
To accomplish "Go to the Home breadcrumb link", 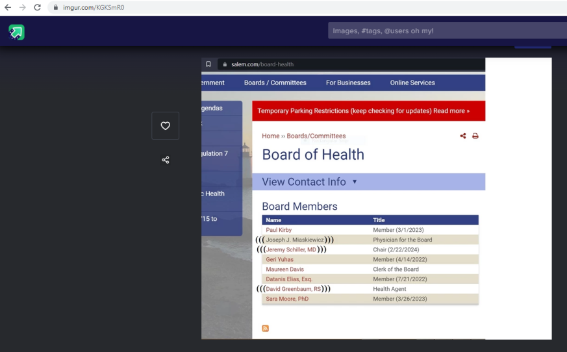I will [x=271, y=136].
